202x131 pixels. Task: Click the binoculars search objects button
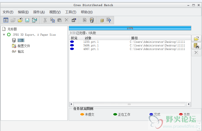[196, 46]
